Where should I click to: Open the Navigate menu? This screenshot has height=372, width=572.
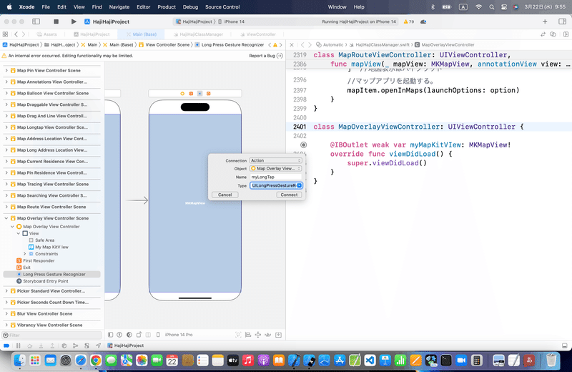tap(119, 7)
